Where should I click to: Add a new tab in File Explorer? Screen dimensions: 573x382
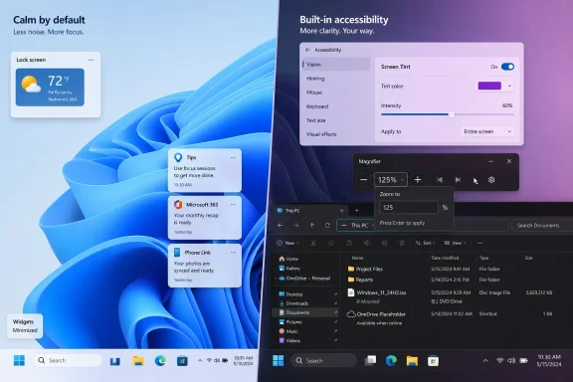pyautogui.click(x=357, y=211)
